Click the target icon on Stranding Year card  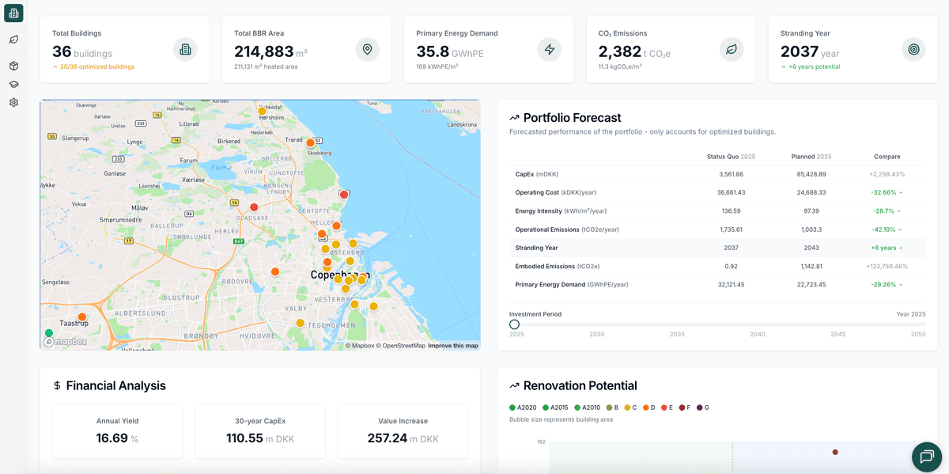(x=913, y=49)
